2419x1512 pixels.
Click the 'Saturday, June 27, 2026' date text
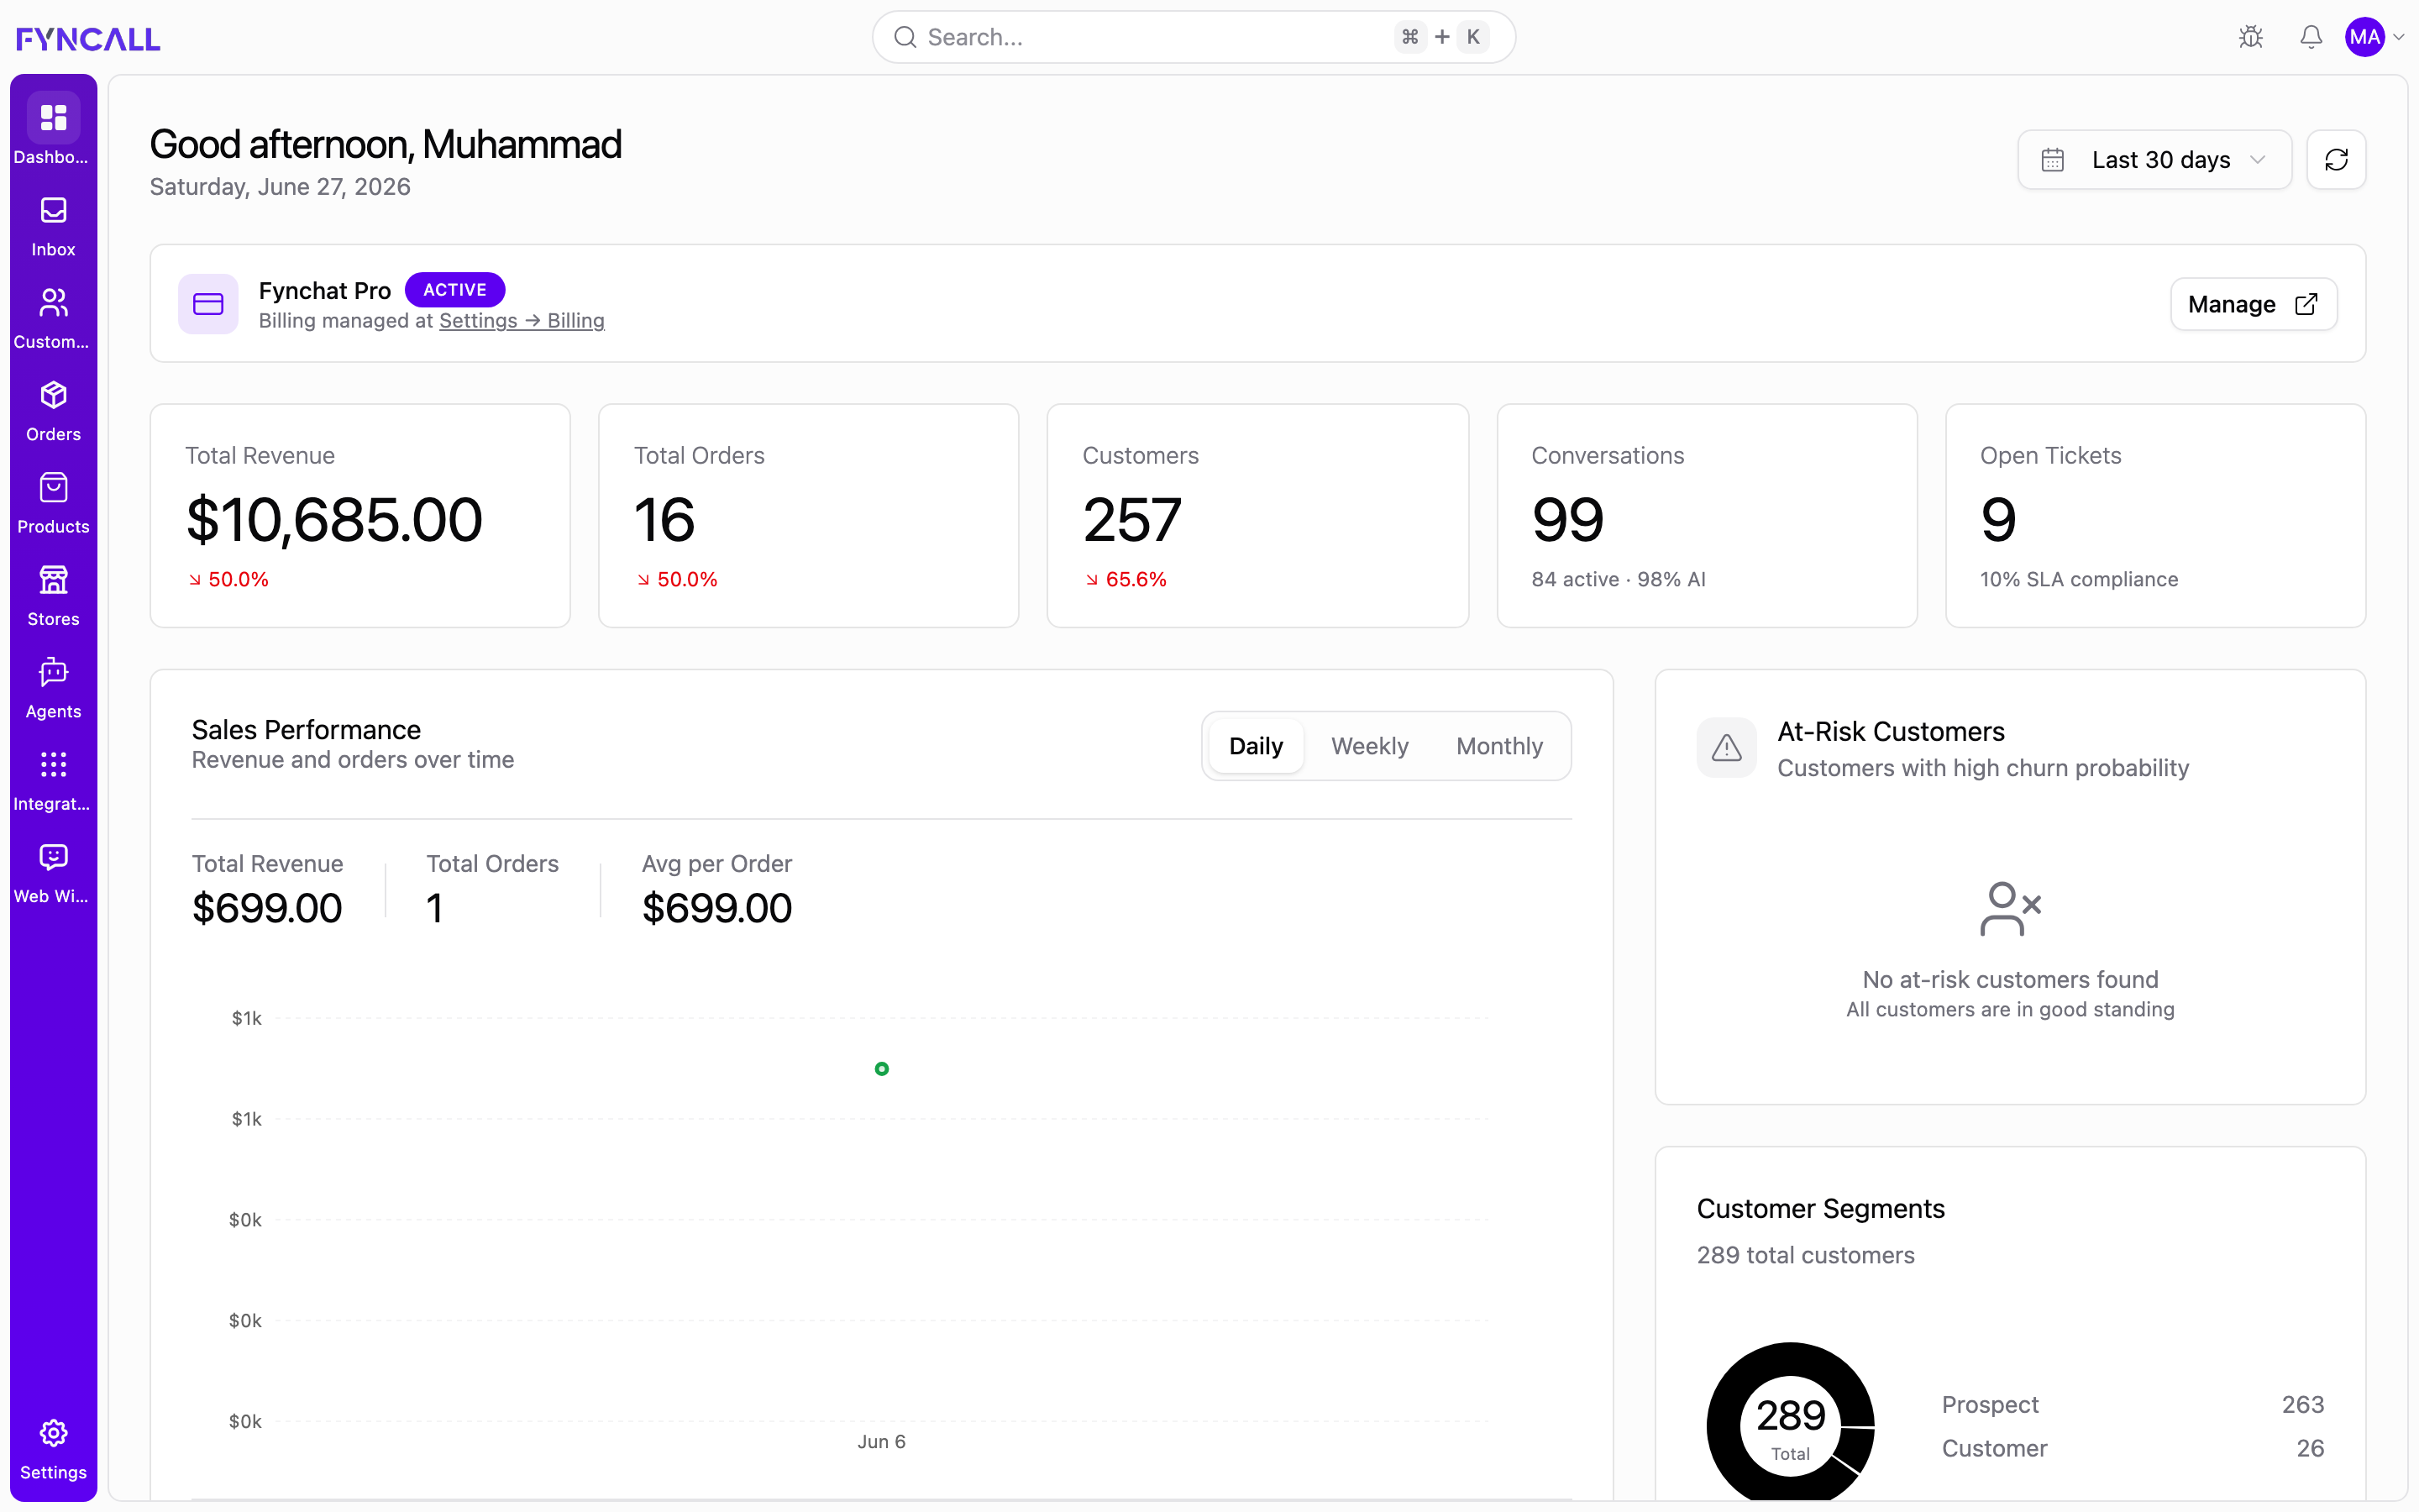click(280, 187)
